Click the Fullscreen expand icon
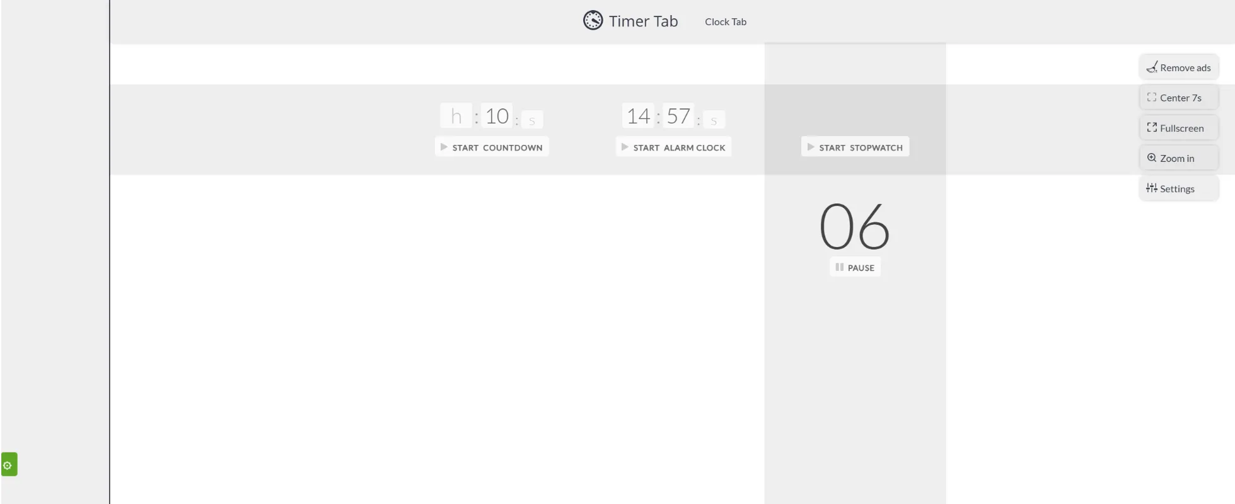This screenshot has height=504, width=1235. (x=1152, y=128)
